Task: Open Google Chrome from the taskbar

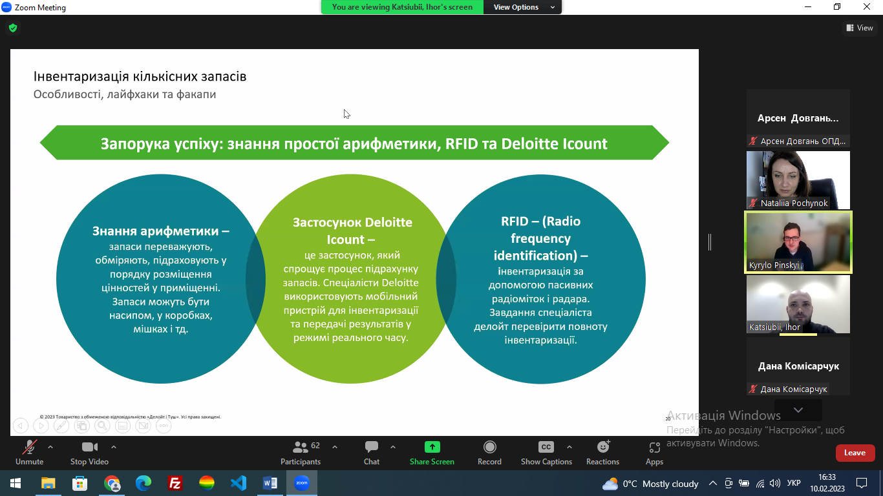Action: [x=112, y=483]
